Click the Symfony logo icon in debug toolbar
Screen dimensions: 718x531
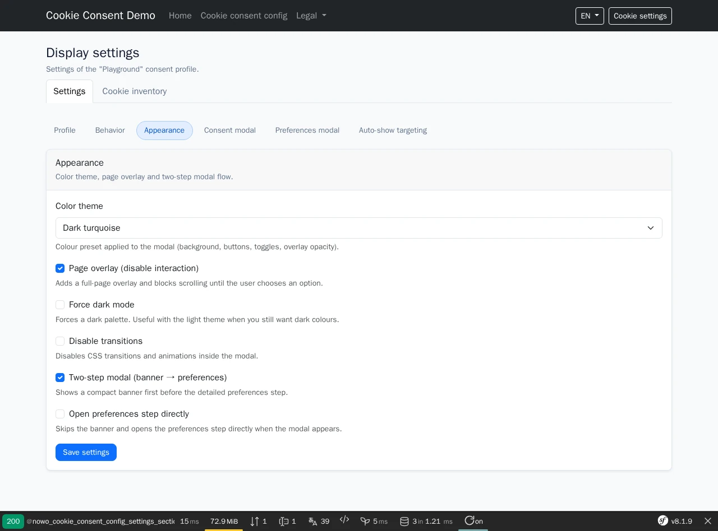point(663,521)
